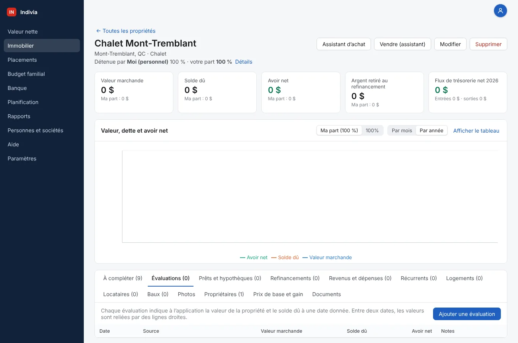Open the ownership Détails link

[244, 62]
